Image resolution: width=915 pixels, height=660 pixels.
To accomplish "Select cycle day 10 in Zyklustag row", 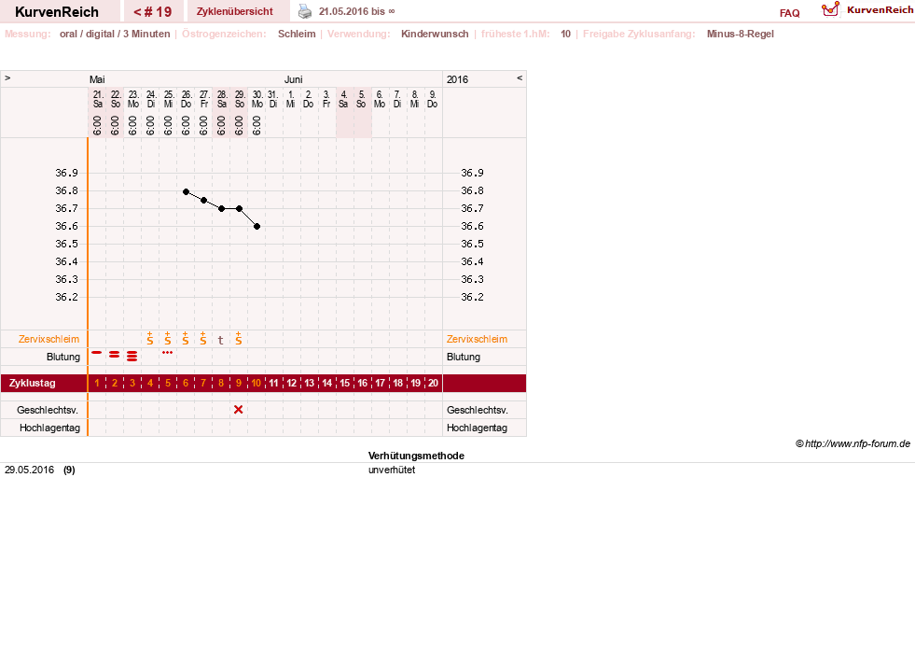I will tap(256, 383).
